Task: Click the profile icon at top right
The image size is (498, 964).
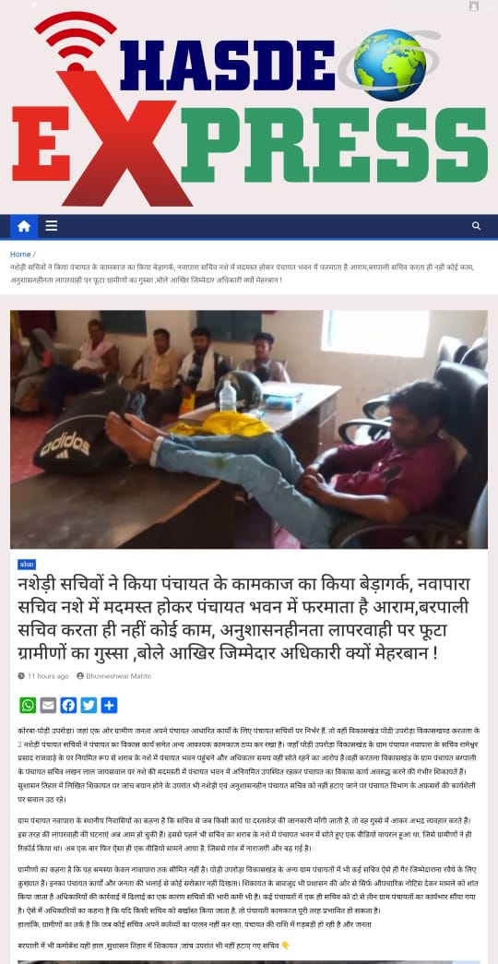Action: 473,6
